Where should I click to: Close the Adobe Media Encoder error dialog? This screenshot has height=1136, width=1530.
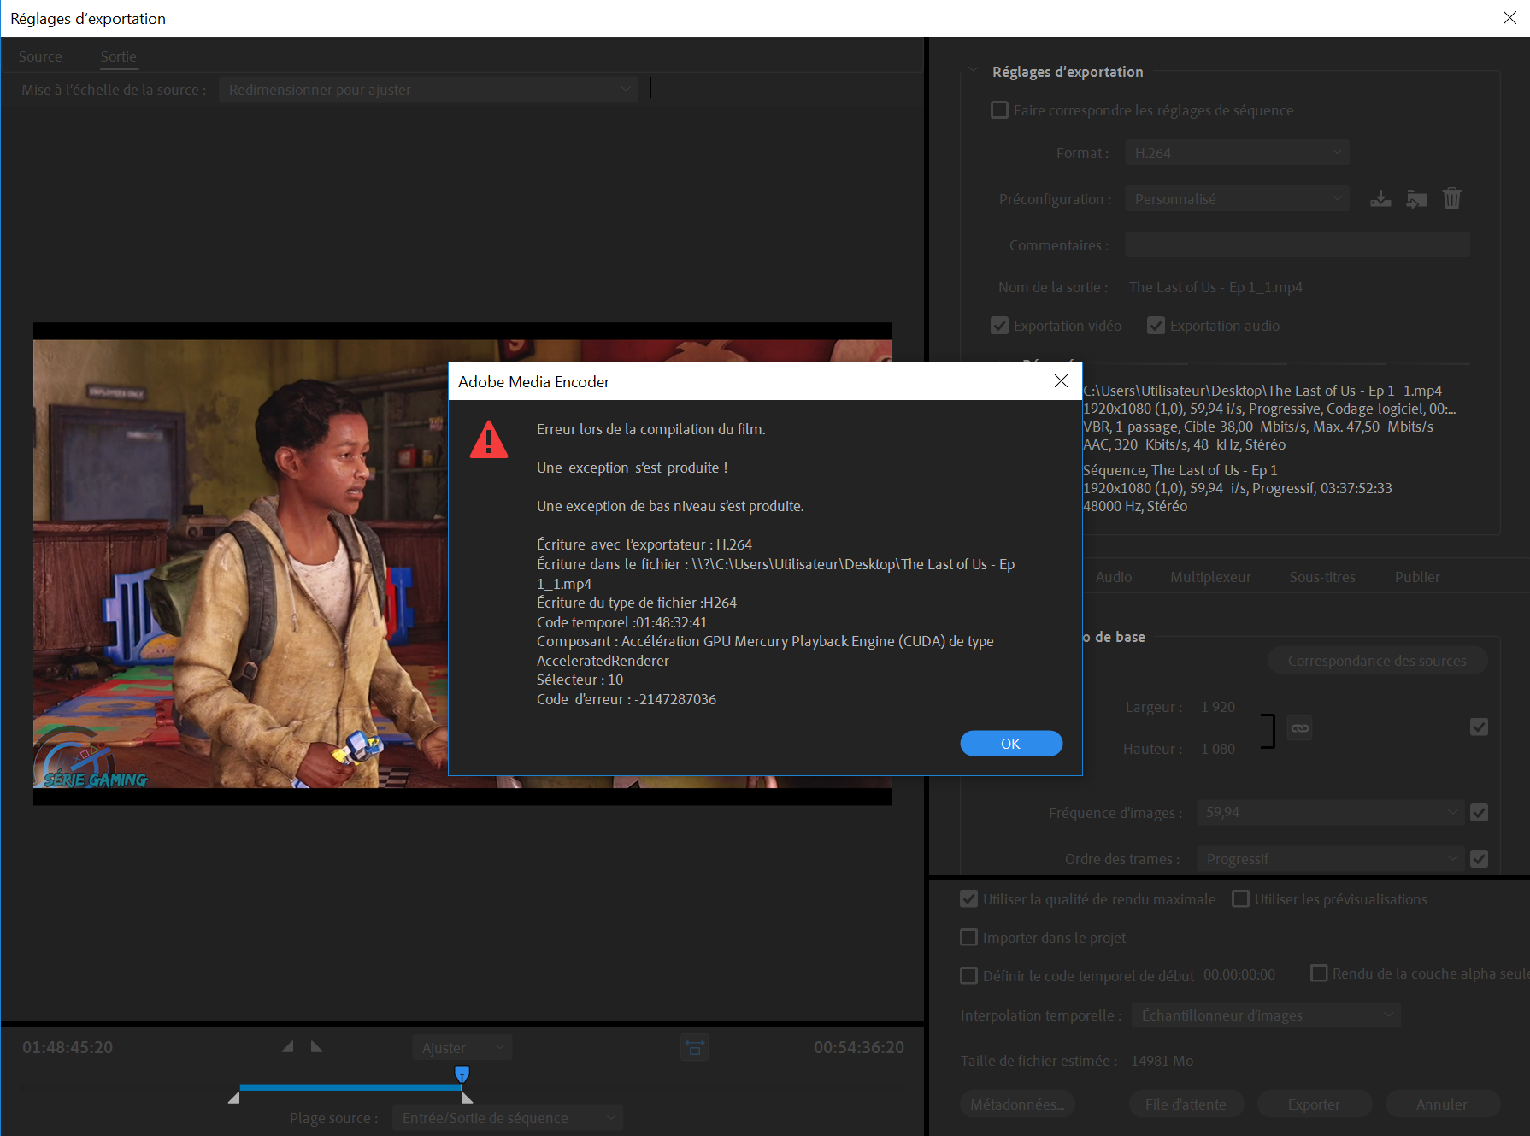click(x=1061, y=381)
